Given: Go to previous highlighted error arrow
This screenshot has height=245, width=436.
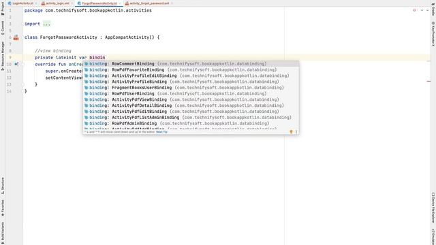Looking at the screenshot, I should pyautogui.click(x=422, y=10).
